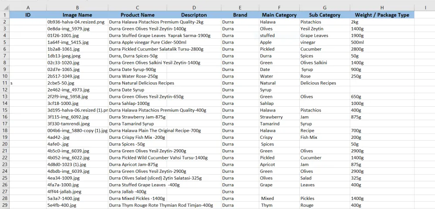
Task: Select 'Fish Mix' Sub Category cell
Action: (325, 138)
